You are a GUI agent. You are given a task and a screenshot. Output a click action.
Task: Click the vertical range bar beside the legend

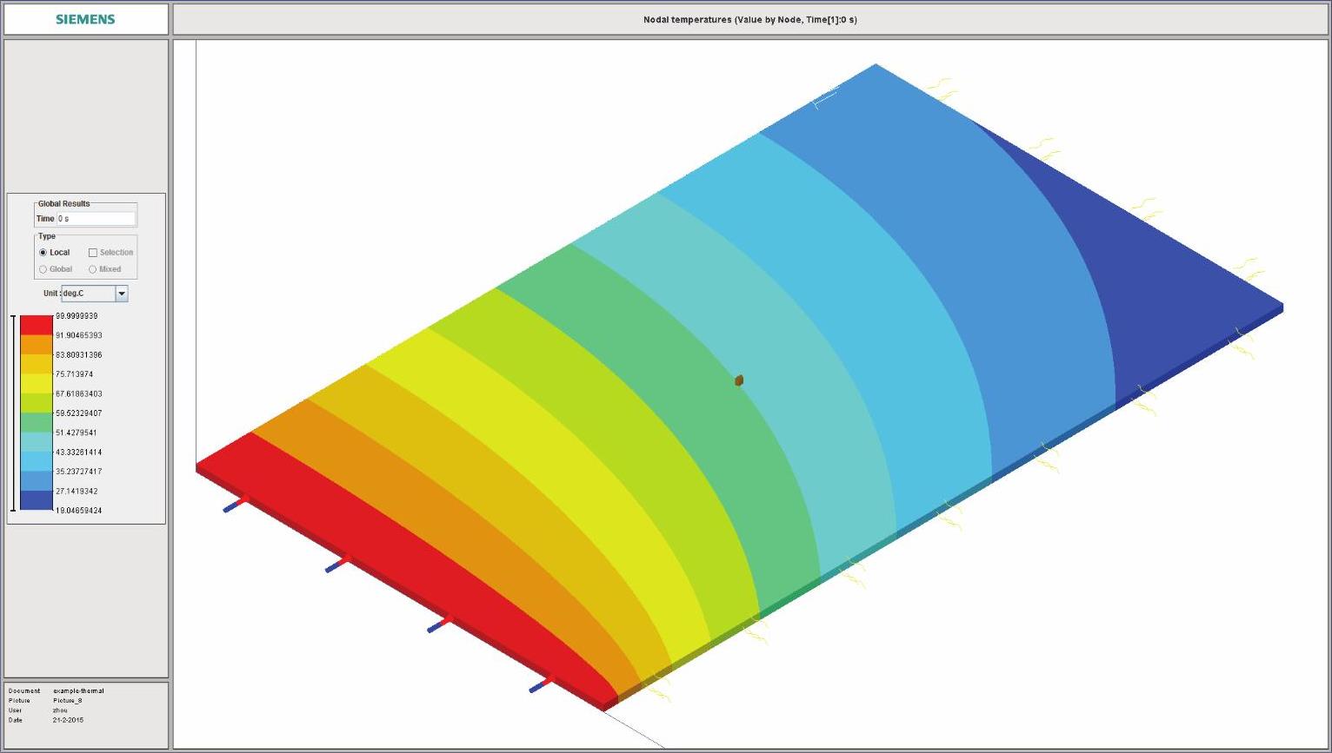click(x=13, y=413)
